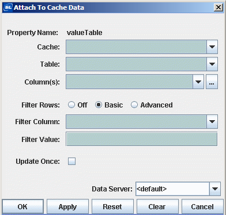Image resolution: width=226 pixels, height=215 pixels.
Task: Click the Cancel button
Action: point(202,206)
